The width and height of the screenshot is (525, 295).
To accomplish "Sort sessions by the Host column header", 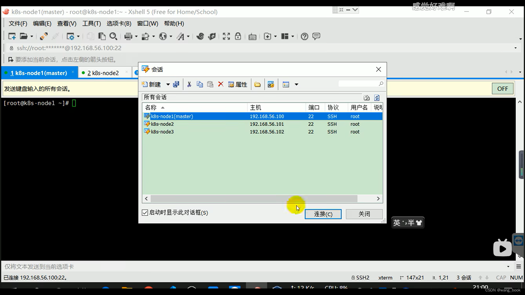I will coord(276,108).
